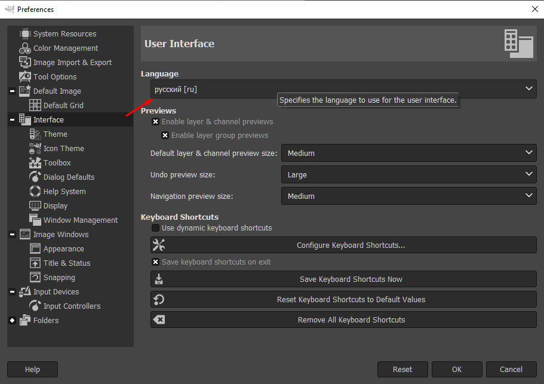Image resolution: width=544 pixels, height=384 pixels.
Task: Collapse the Input Devices tree node
Action: point(12,291)
